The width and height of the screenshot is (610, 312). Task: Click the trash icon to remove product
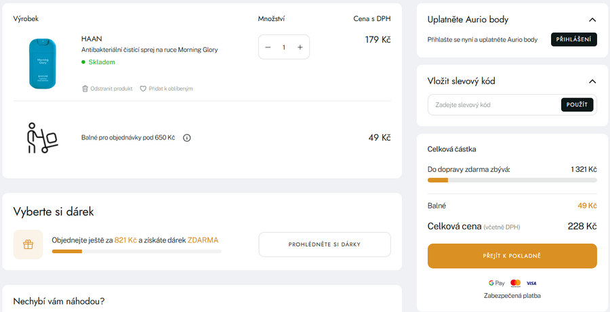(85, 89)
